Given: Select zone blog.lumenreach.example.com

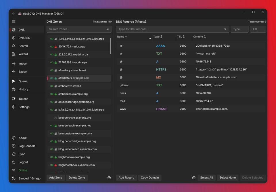Looking at the screenshot, I should point(79,149).
